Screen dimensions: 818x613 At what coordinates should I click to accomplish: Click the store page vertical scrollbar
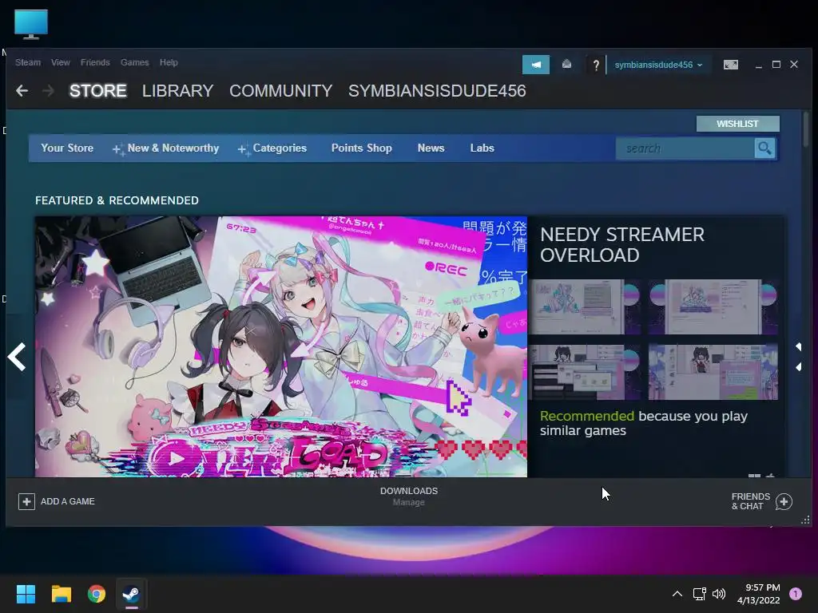[x=807, y=129]
